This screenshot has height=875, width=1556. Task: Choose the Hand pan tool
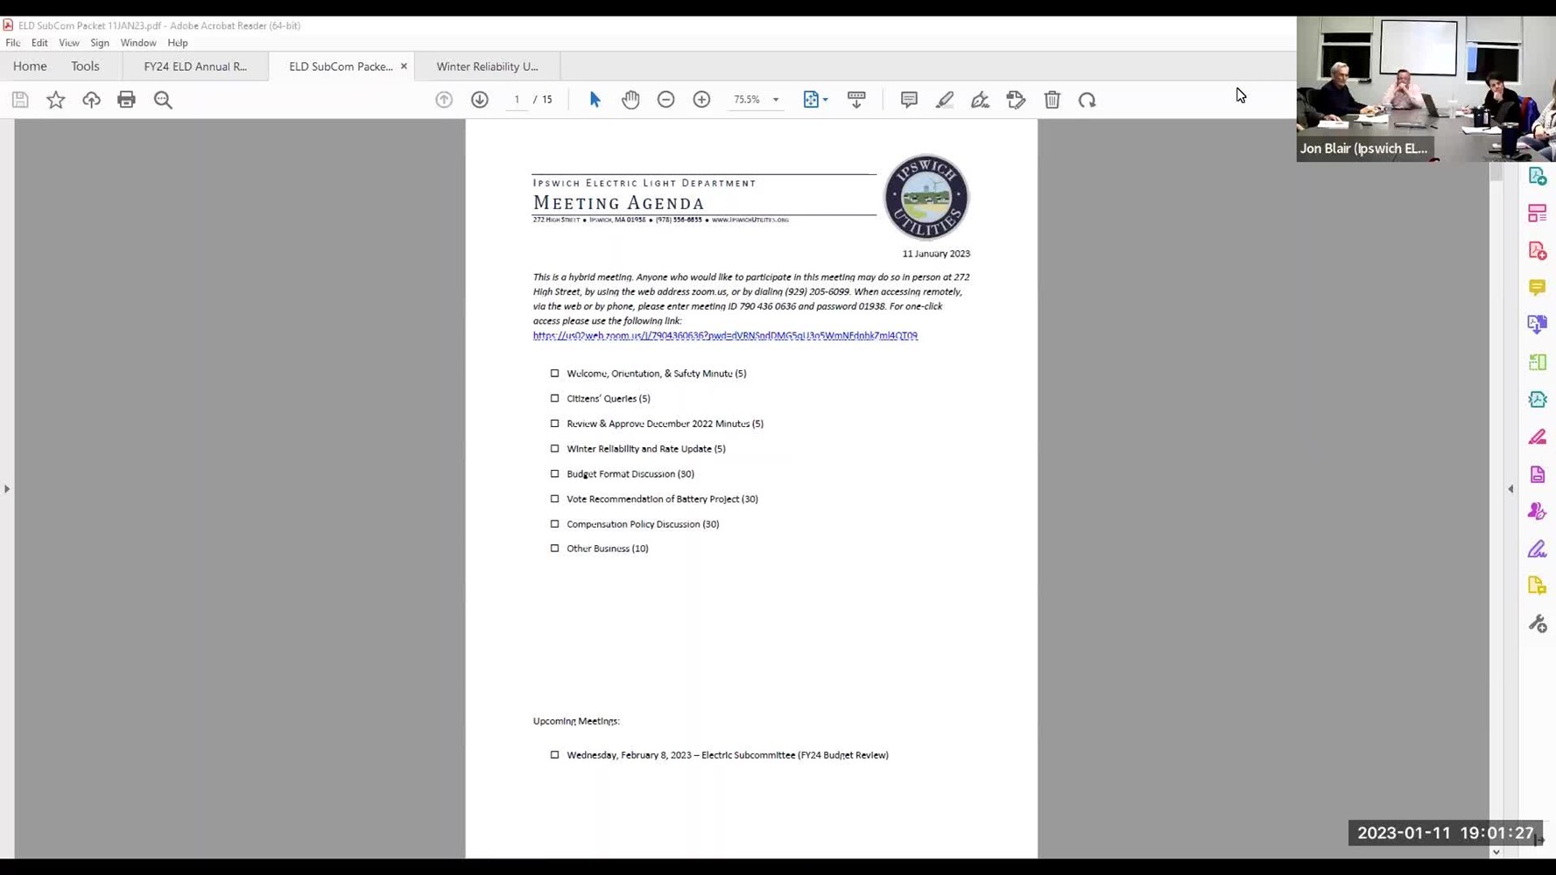click(630, 100)
